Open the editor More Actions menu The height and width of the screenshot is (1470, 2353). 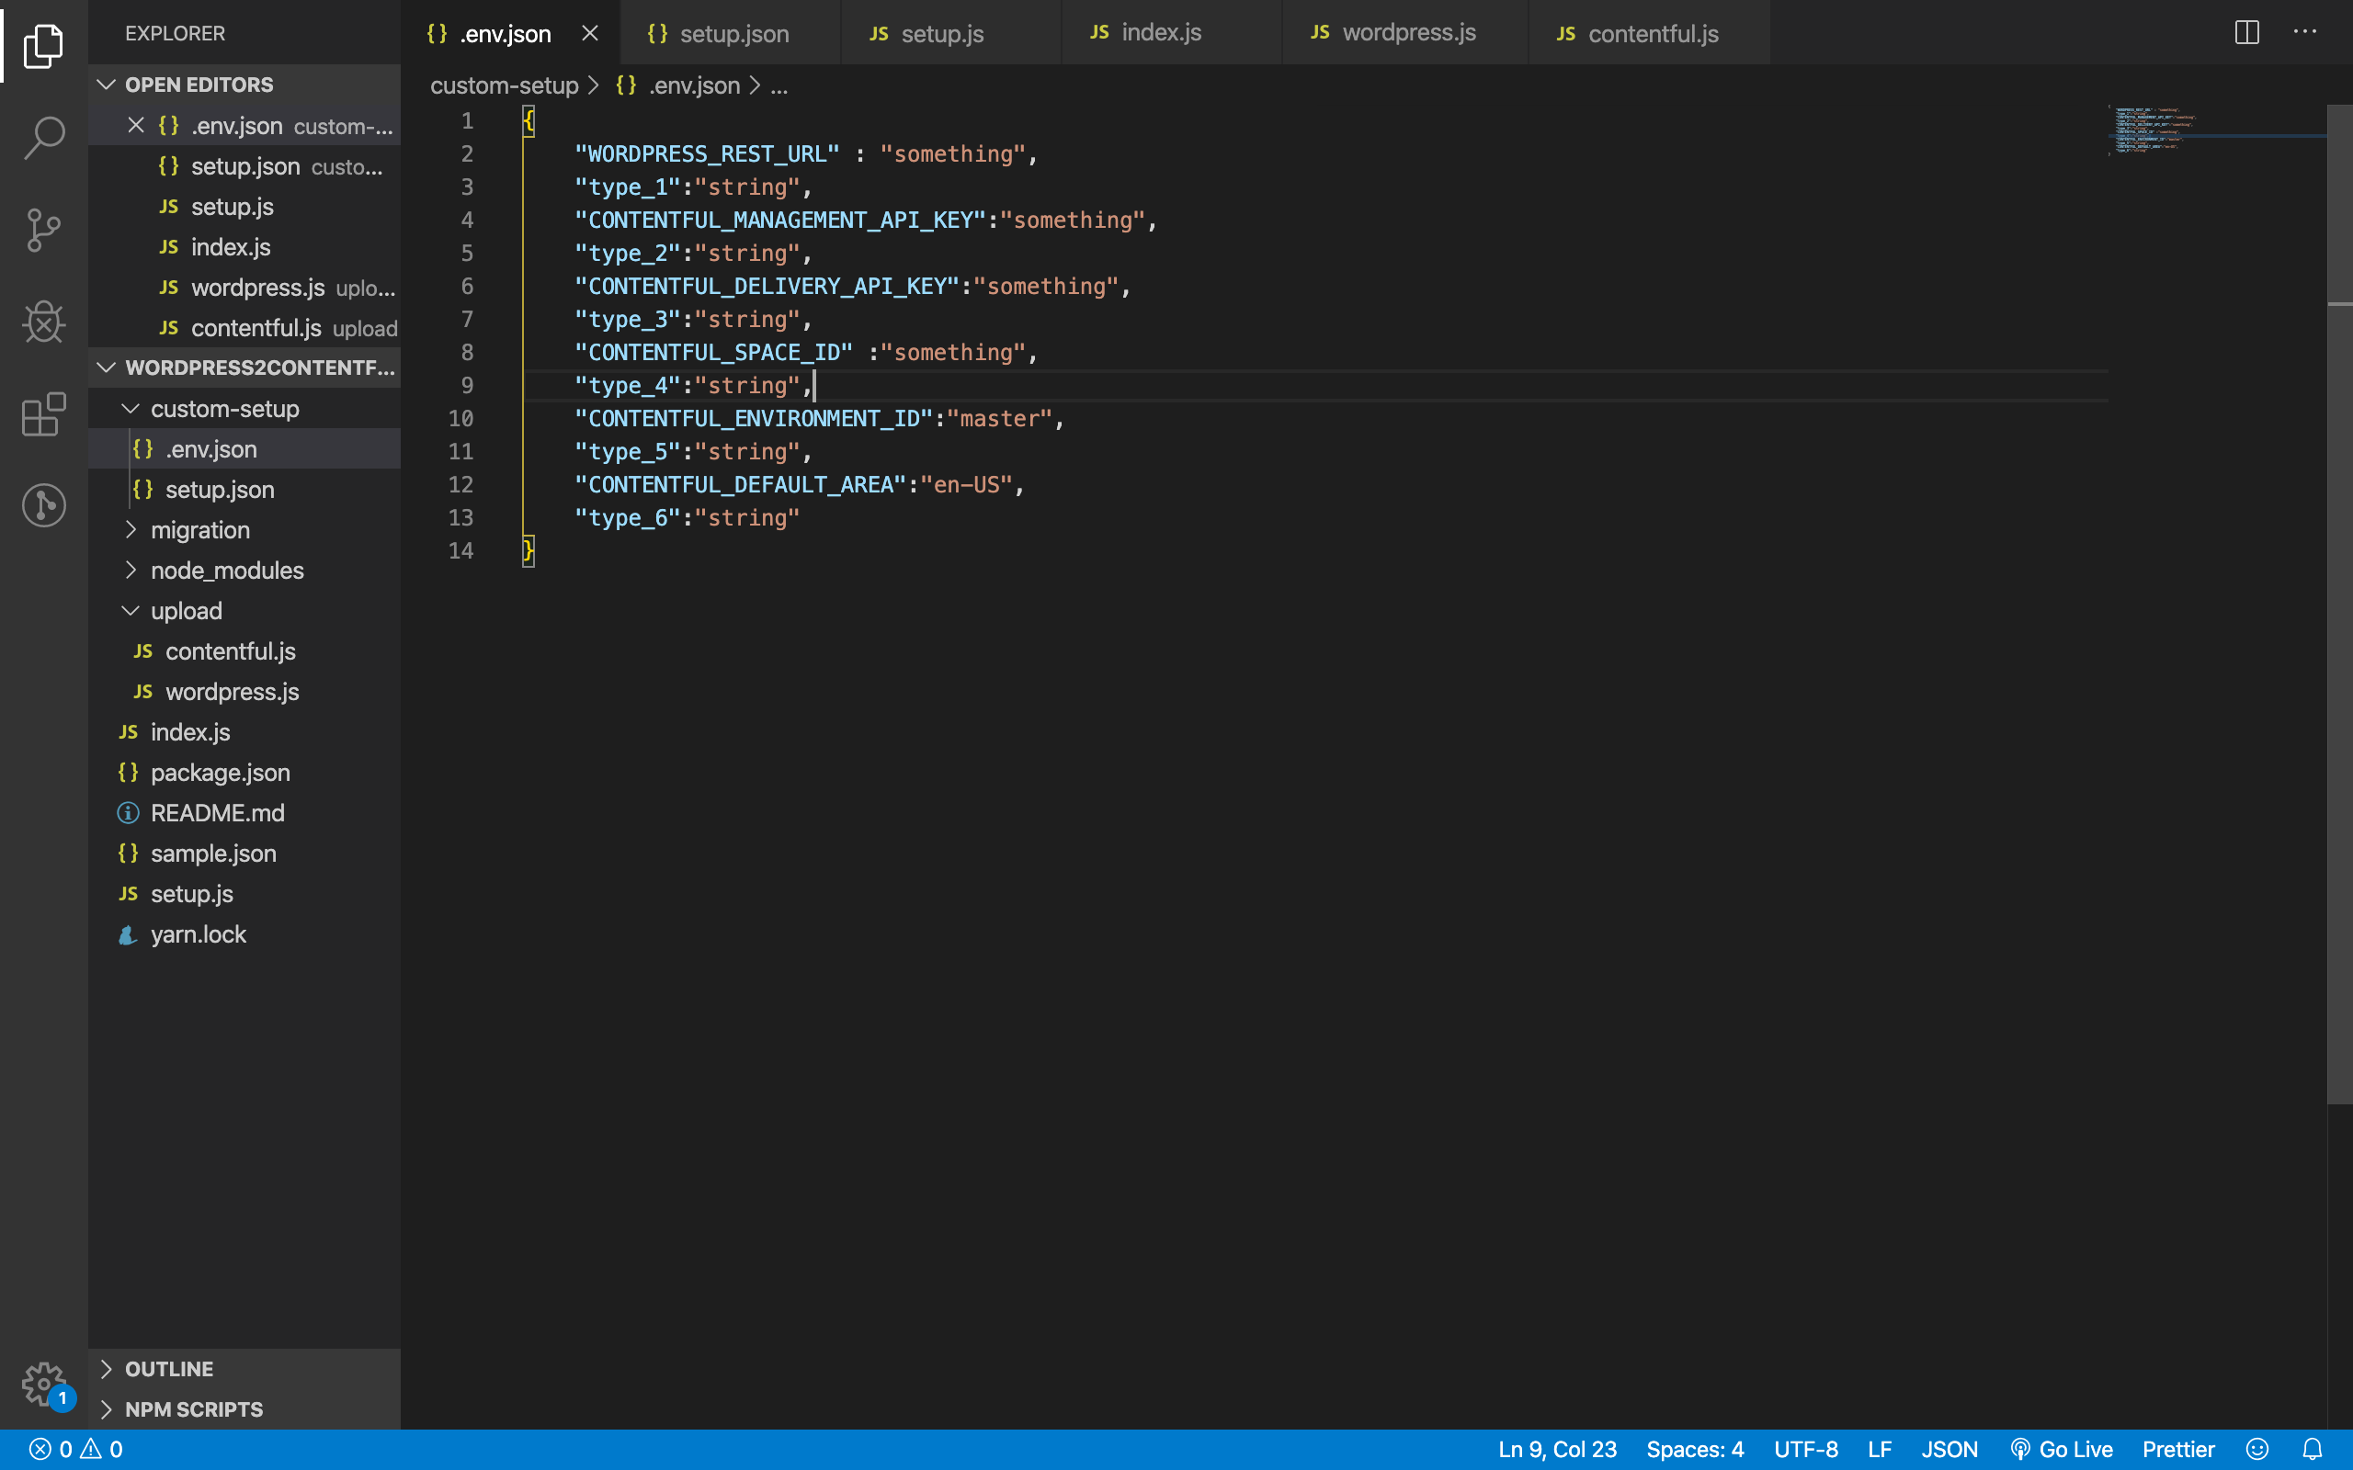coord(2304,33)
